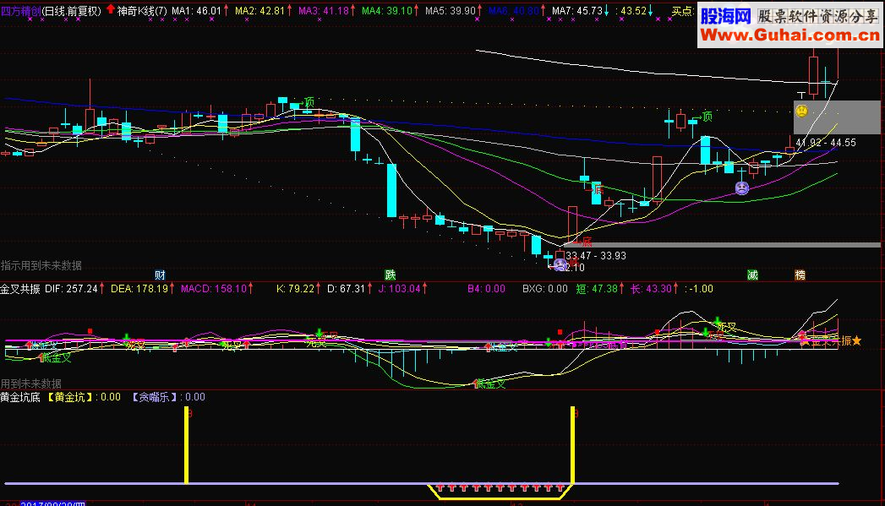Click the 33.47 - 33.93 price range label
Image resolution: width=885 pixels, height=506 pixels.
tap(595, 256)
